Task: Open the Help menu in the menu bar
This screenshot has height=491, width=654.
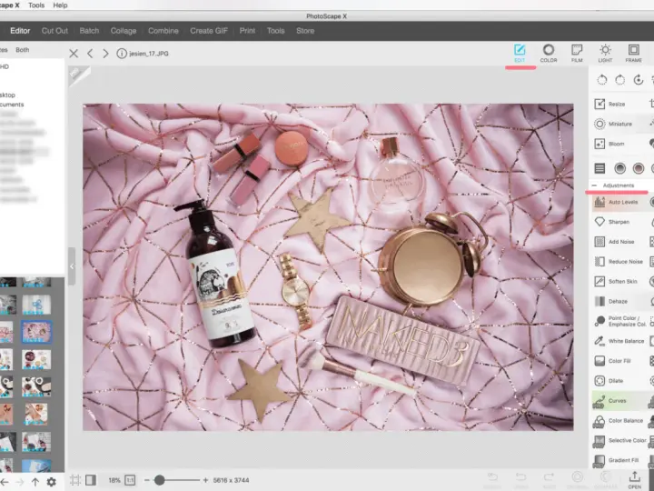Action: click(x=60, y=5)
